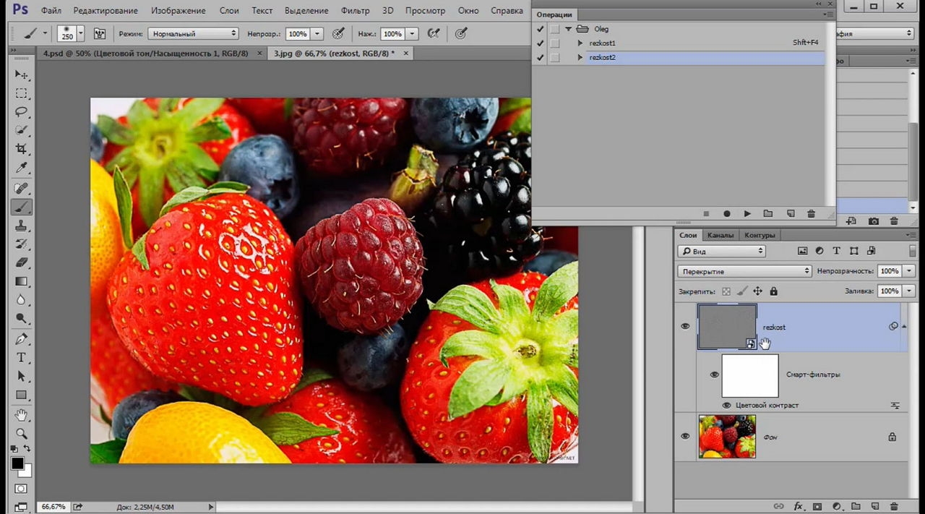Hide the rezkost layer
Viewport: 925px width, 514px height.
[x=685, y=327]
